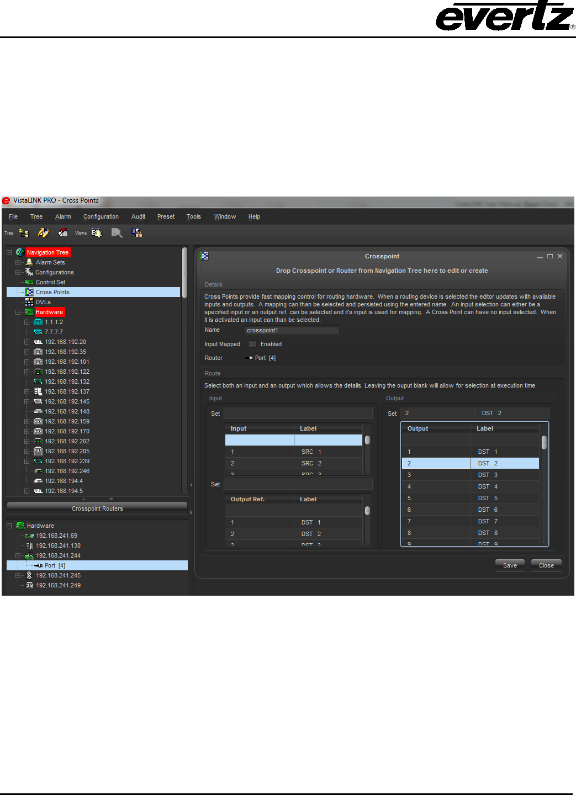The width and height of the screenshot is (576, 795).
Task: Open the Alarm menu
Action: (63, 216)
